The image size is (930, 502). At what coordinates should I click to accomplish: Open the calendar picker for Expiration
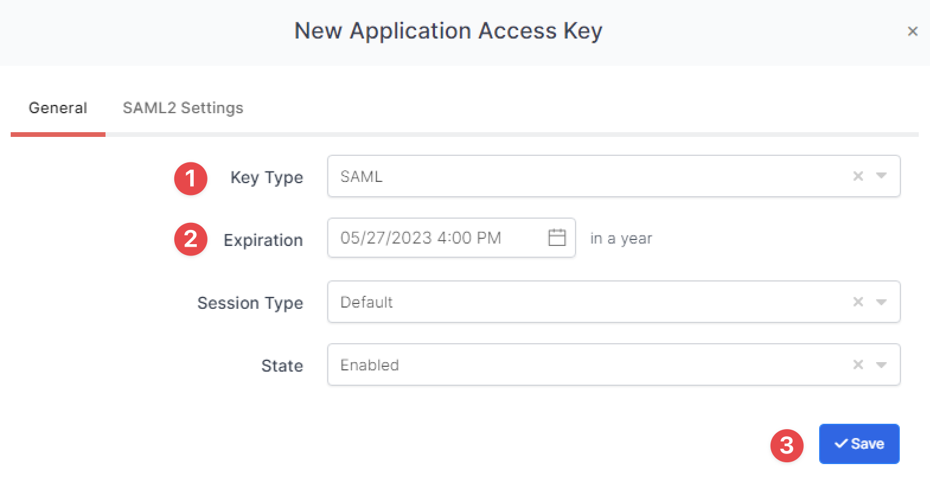tap(556, 238)
